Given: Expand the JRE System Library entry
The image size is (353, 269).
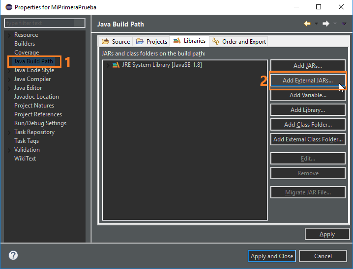Looking at the screenshot, I should (x=108, y=65).
